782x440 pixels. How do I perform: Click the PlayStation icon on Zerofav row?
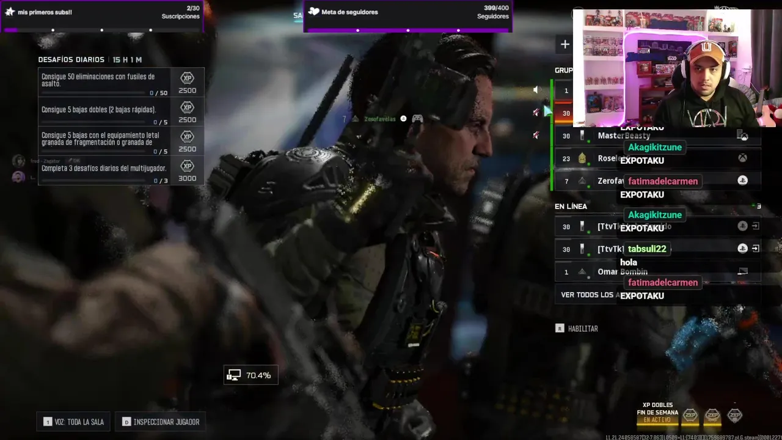(742, 180)
